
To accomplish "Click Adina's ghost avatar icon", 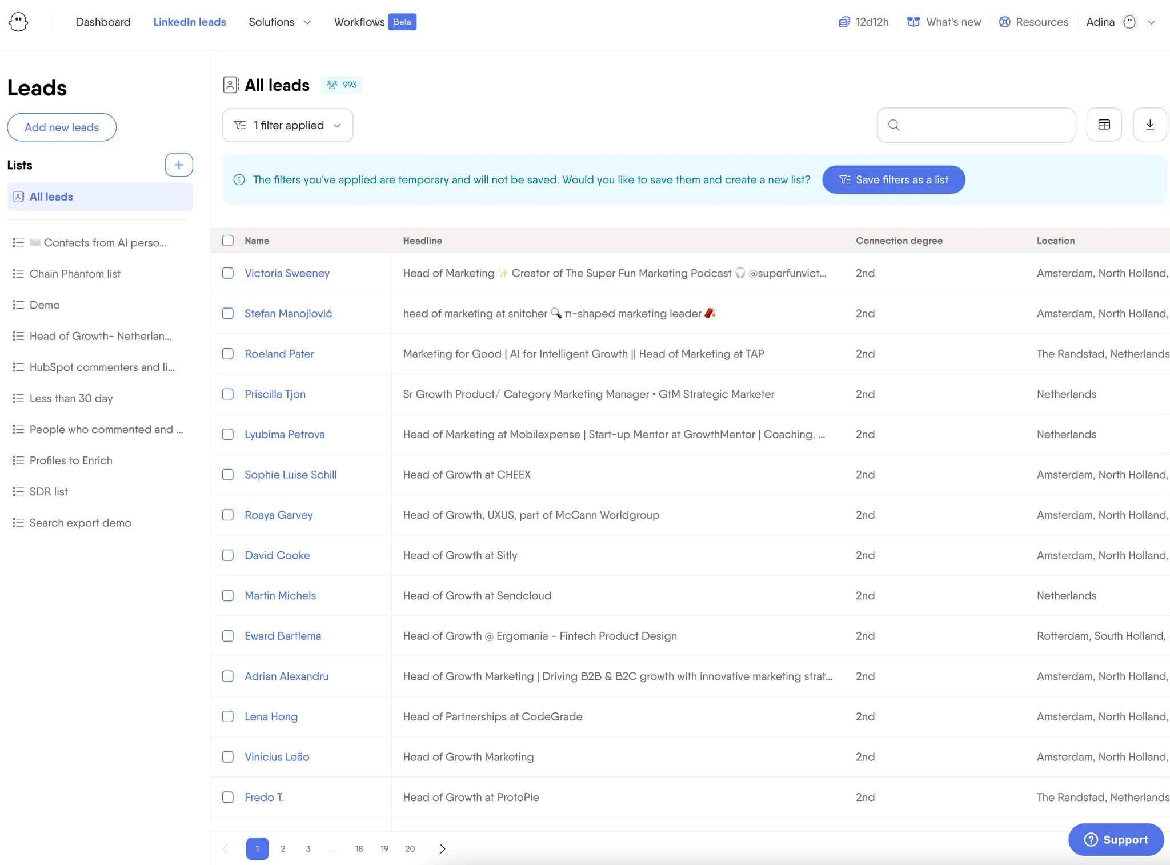I will coord(1129,22).
